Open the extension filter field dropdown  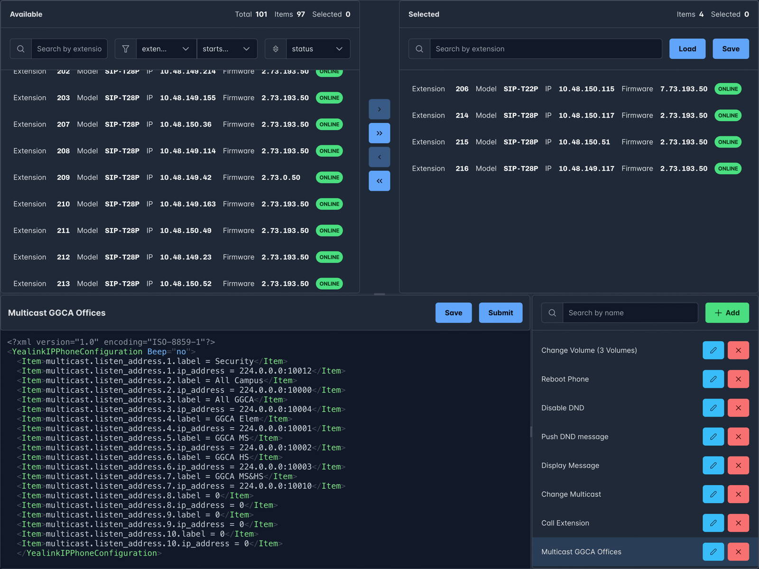click(166, 49)
